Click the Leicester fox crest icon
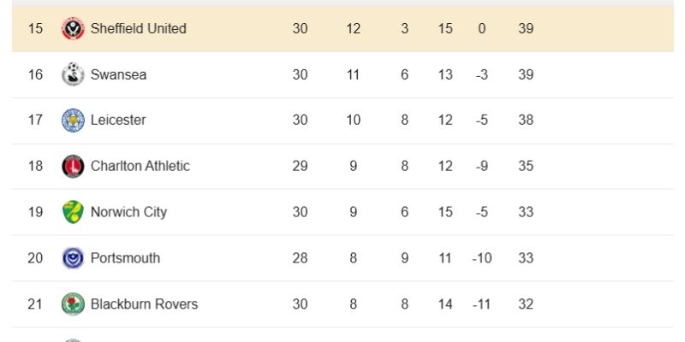Image resolution: width=685 pixels, height=342 pixels. pyautogui.click(x=73, y=121)
